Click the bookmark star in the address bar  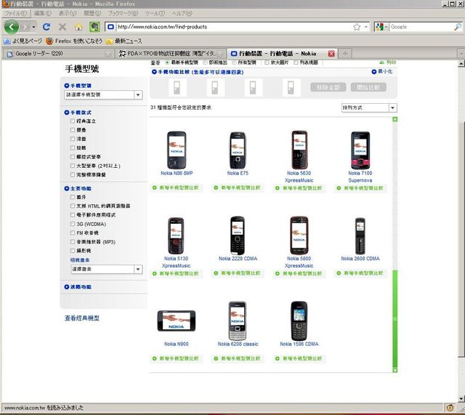pyautogui.click(x=357, y=27)
